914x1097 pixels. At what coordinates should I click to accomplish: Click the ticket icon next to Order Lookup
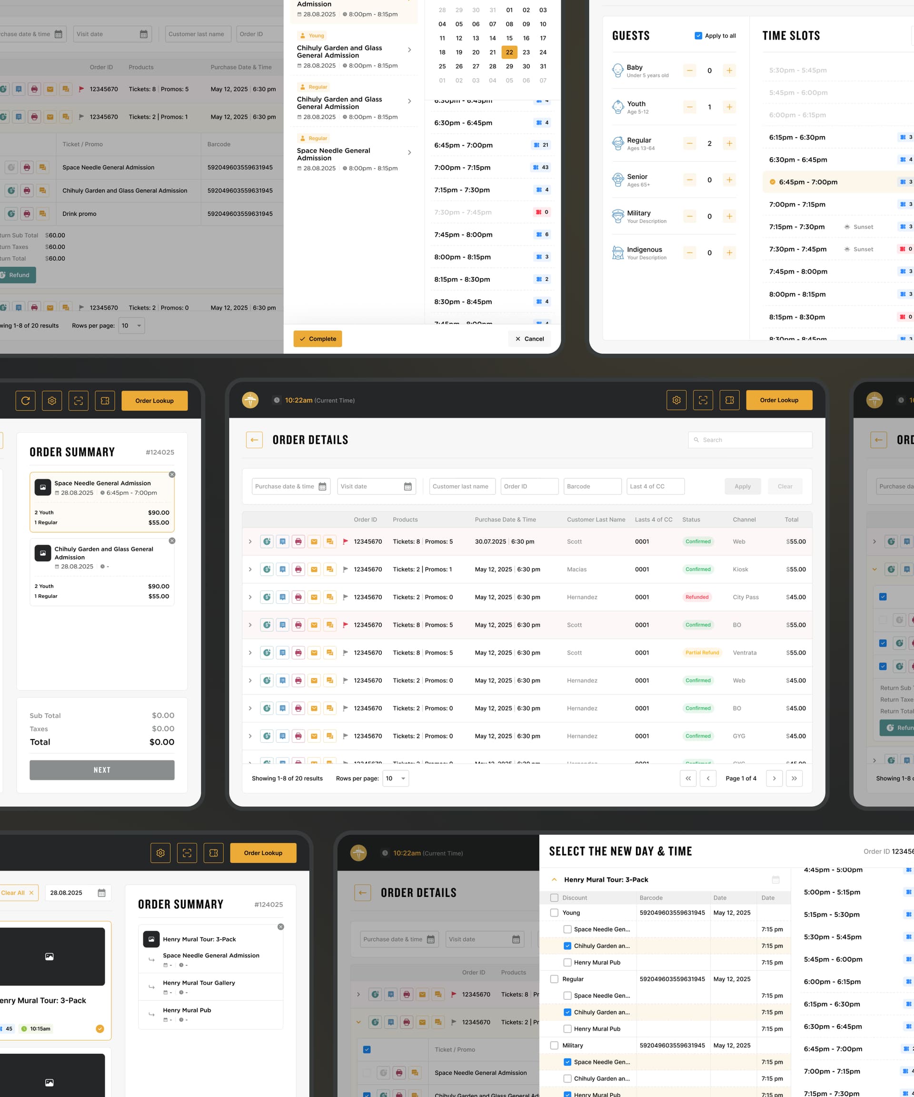(730, 400)
